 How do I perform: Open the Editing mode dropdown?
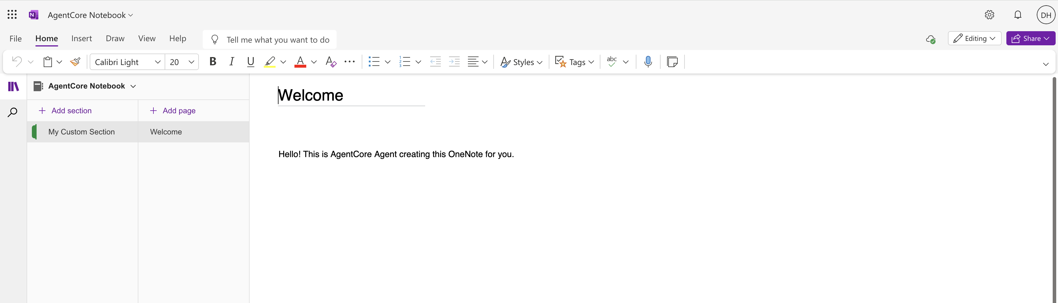pyautogui.click(x=974, y=39)
